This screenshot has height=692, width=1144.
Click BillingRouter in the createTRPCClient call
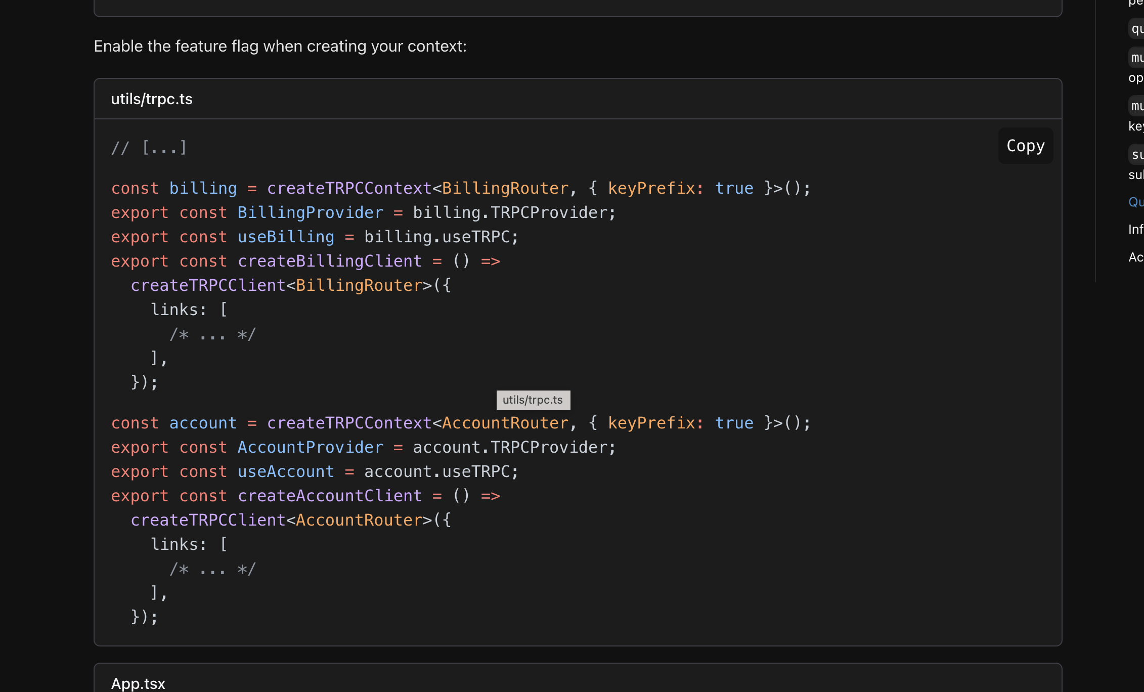(359, 286)
